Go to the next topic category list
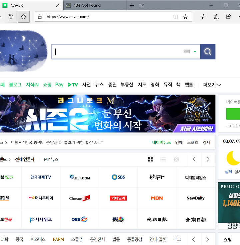240x245 pixels. click(208, 239)
